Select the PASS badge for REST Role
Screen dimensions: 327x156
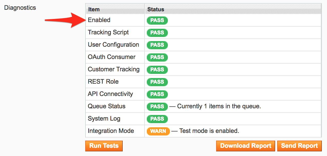[x=157, y=82]
